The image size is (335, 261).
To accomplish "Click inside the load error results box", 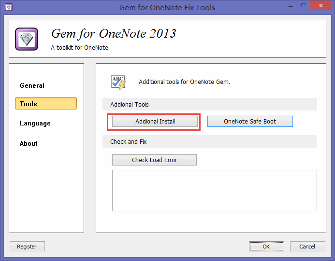I will 215,191.
